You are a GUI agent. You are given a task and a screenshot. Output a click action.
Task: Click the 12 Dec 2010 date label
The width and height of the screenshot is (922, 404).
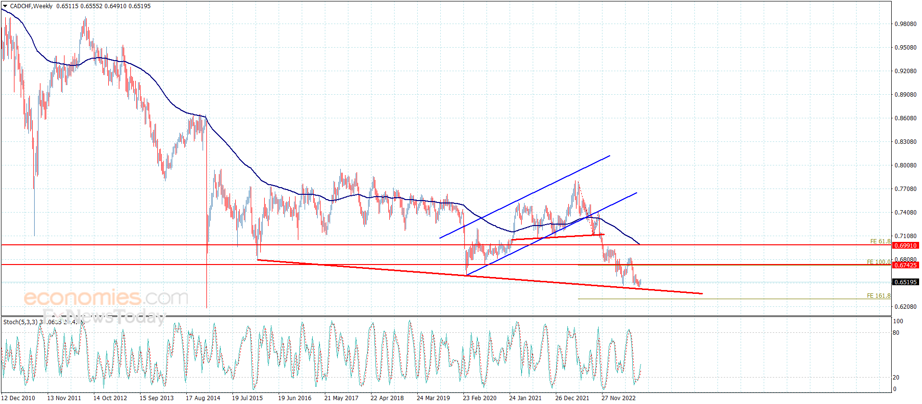(x=18, y=398)
